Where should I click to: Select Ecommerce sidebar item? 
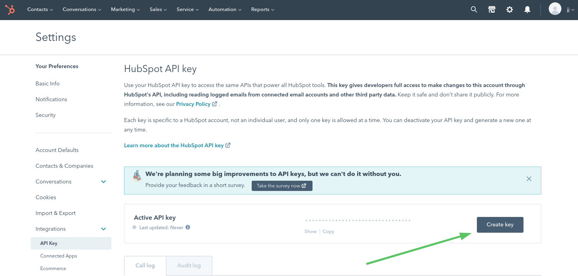[53, 269]
